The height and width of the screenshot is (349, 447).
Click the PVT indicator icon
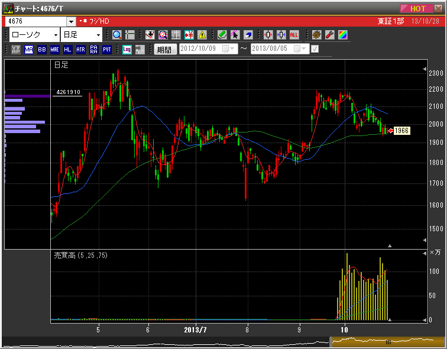coord(107,50)
